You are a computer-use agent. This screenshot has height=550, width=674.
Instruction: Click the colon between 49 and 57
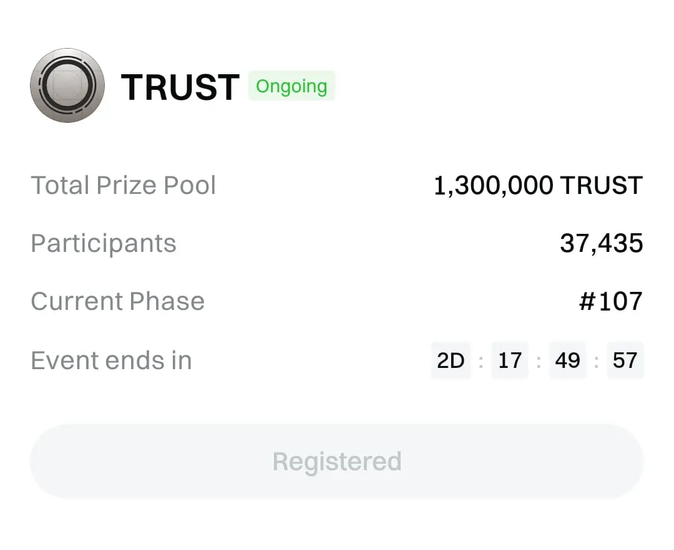[x=596, y=361]
